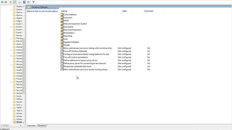Sort by the State column header
This screenshot has height=130, width=232.
pyautogui.click(x=124, y=11)
